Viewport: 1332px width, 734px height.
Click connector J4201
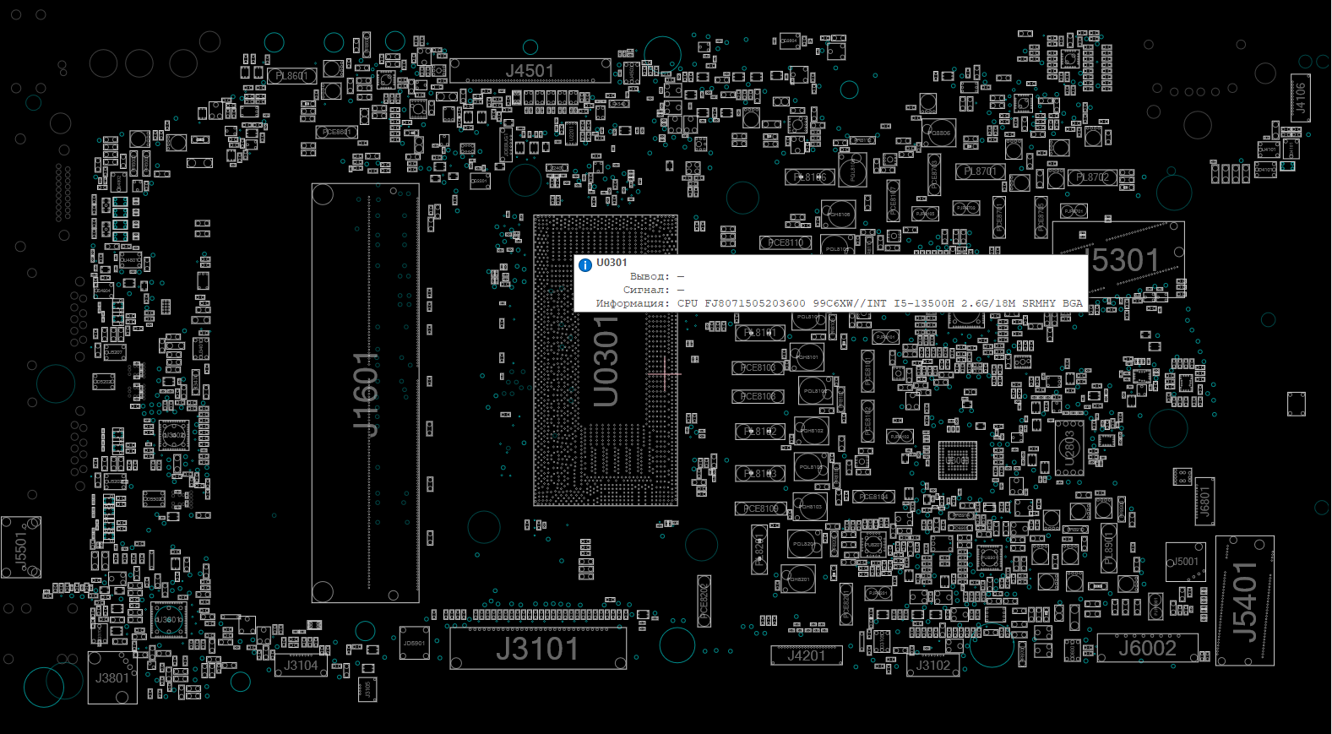click(806, 655)
